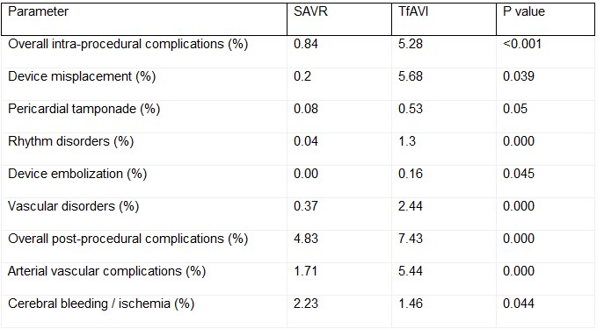Select the 0.84 SAVR value
The width and height of the screenshot is (604, 336).
306,44
